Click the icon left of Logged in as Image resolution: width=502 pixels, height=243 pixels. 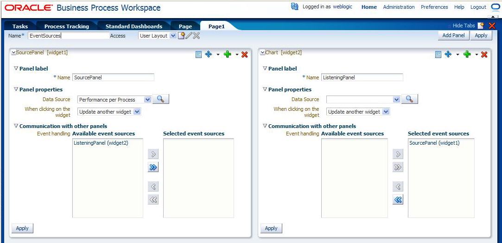(x=294, y=6)
